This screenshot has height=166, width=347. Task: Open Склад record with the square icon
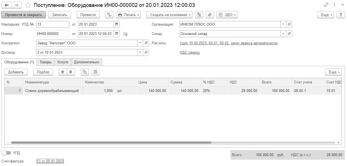289,34
